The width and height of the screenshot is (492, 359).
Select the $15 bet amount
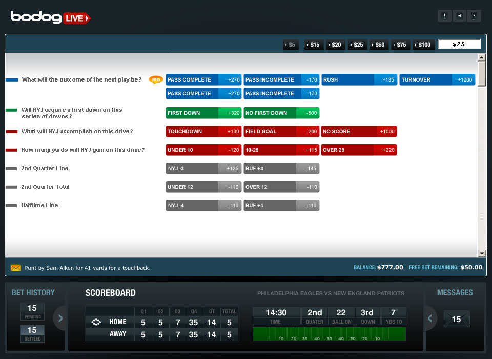click(313, 45)
